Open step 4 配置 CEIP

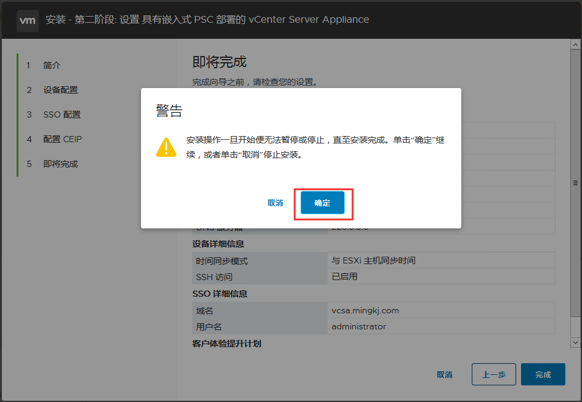[x=55, y=139]
